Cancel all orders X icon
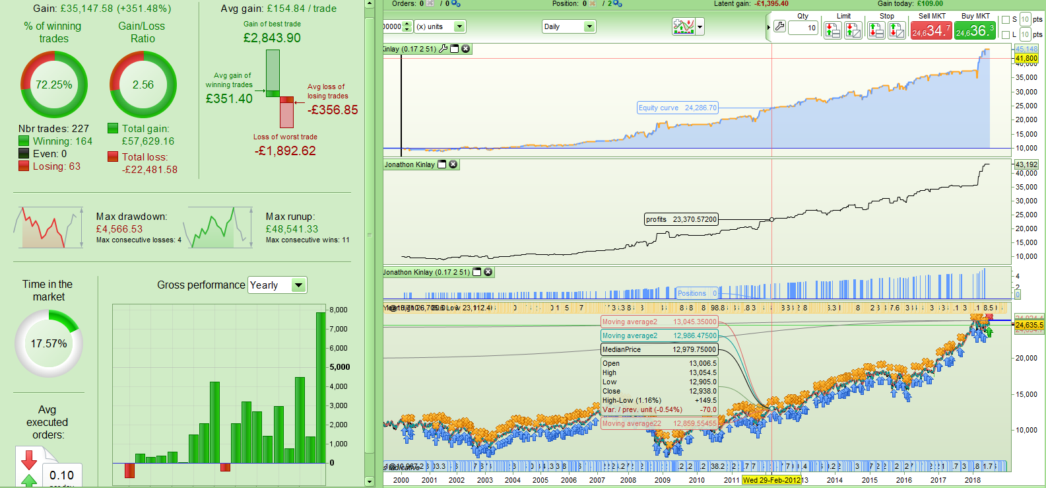The image size is (1046, 488). point(431,4)
